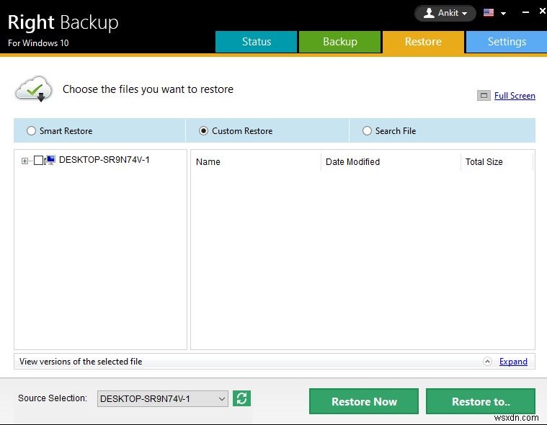Open the Source Selection dropdown
The height and width of the screenshot is (425, 547).
(163, 399)
